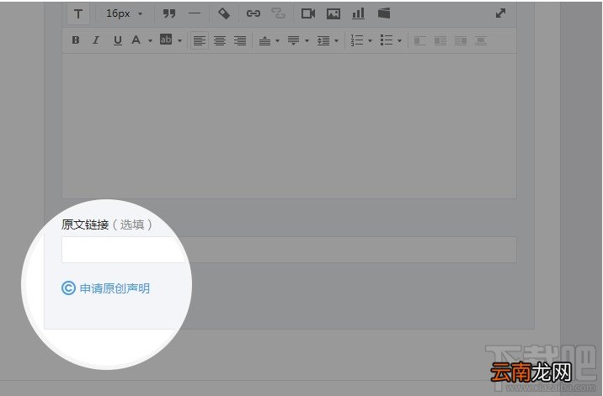603x396 pixels.
Task: Insert a bulleted list
Action: [386, 40]
